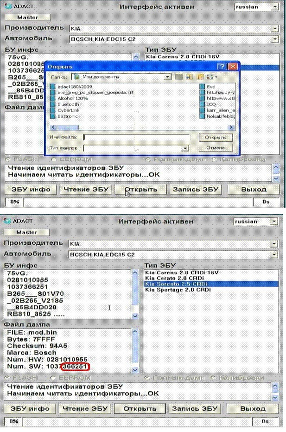Expand Производитель KIA dropdown in lower window

(274, 243)
